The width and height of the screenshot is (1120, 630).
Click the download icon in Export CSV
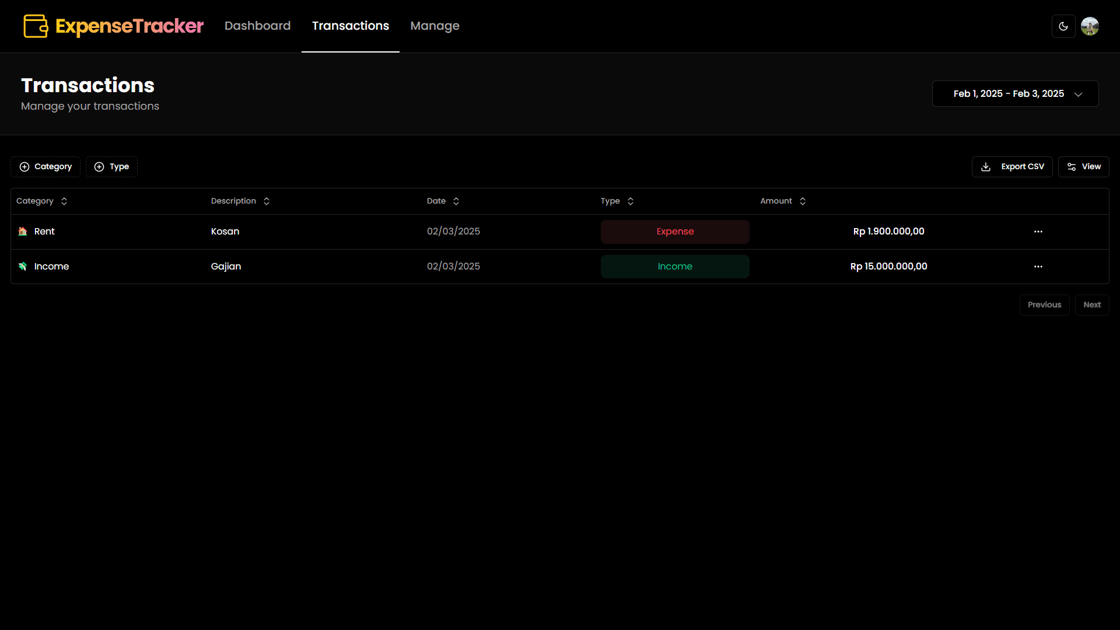(986, 167)
